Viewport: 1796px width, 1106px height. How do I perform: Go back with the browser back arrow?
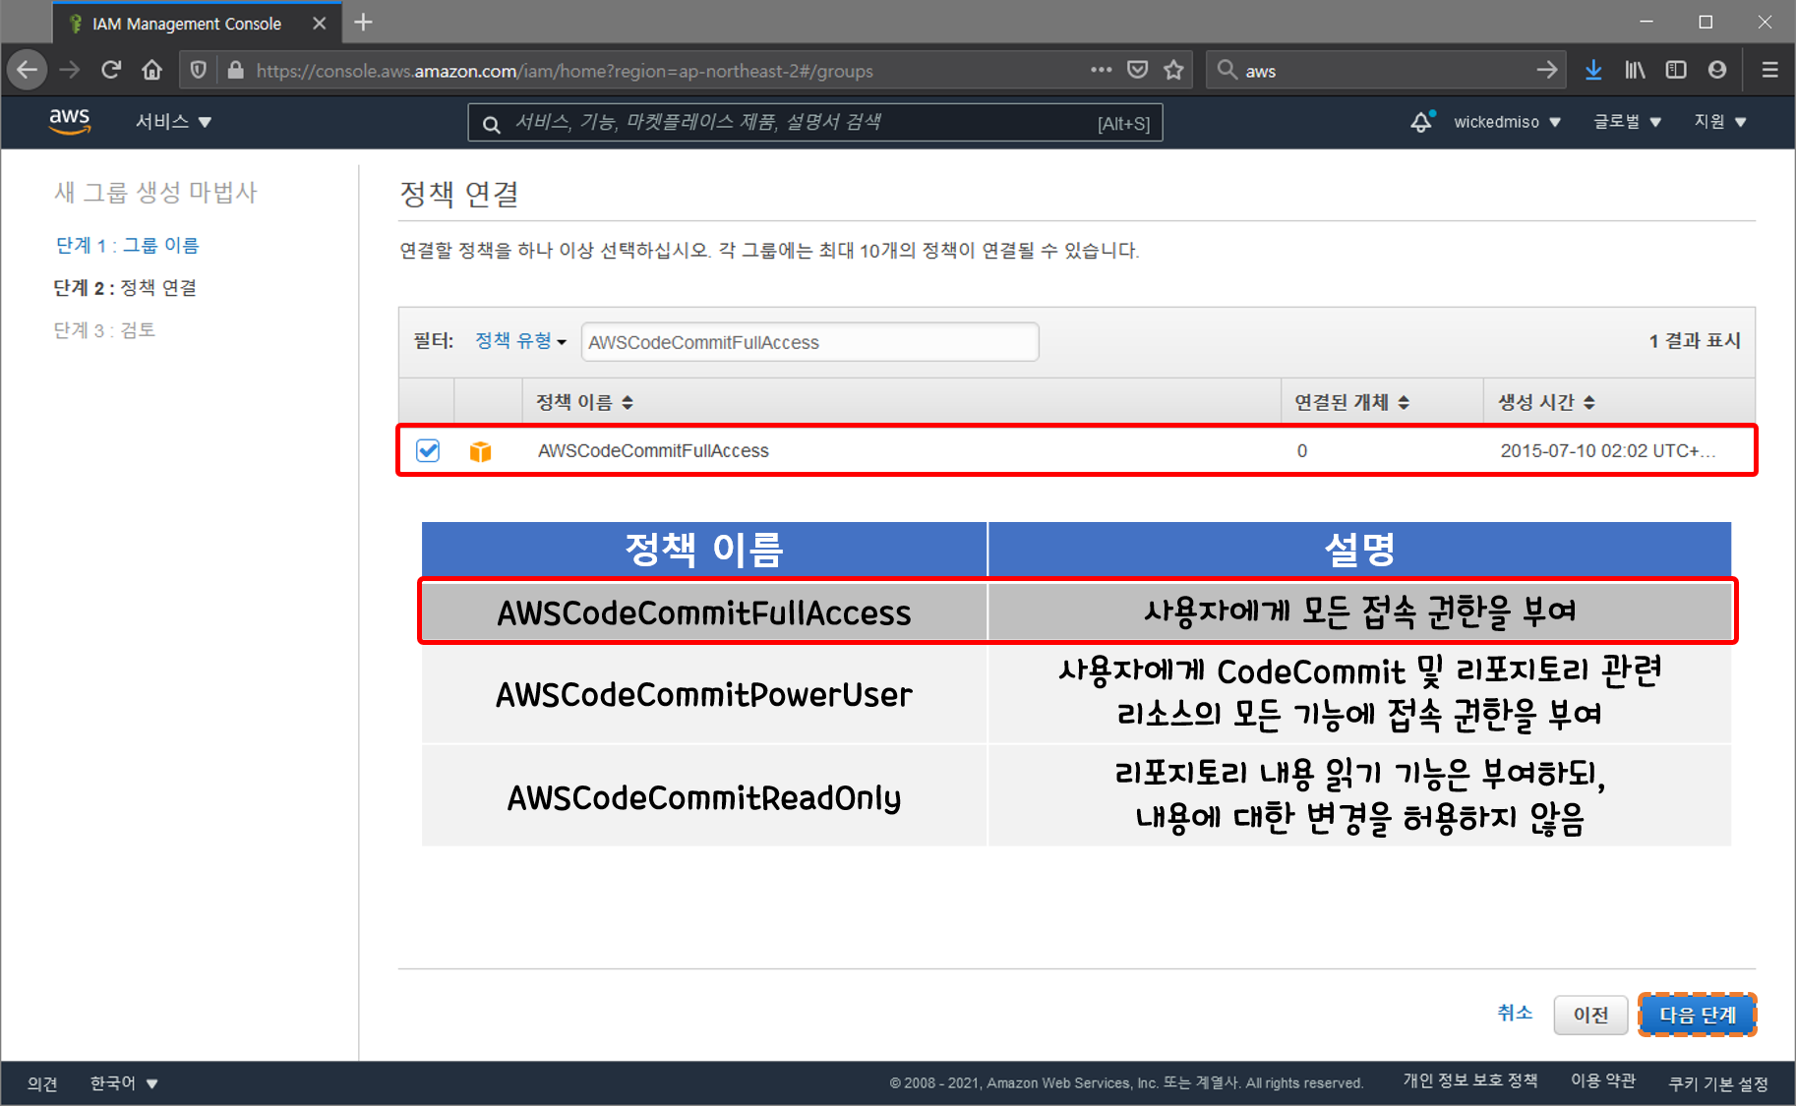(x=27, y=70)
